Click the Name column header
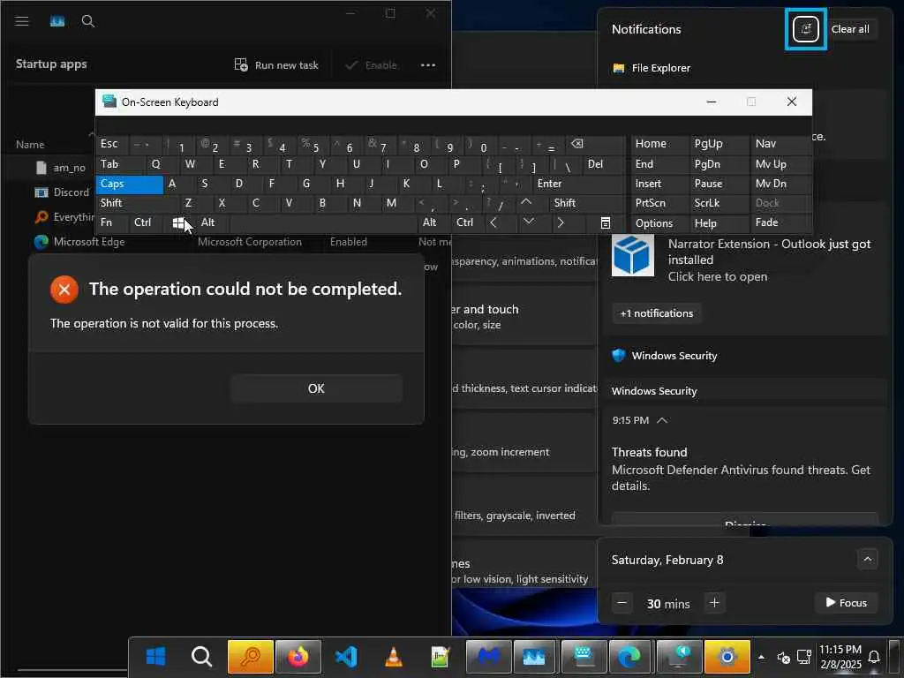904x678 pixels. (x=30, y=144)
